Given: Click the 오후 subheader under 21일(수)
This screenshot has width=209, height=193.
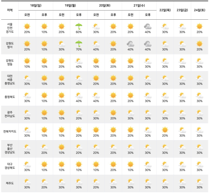Looking at the screenshot, I should point(148,15).
